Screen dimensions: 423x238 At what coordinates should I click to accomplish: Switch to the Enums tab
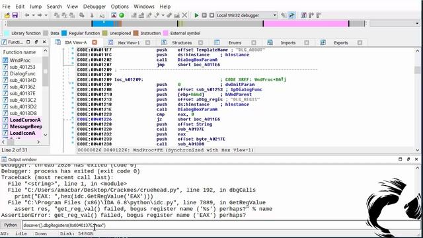click(x=235, y=42)
